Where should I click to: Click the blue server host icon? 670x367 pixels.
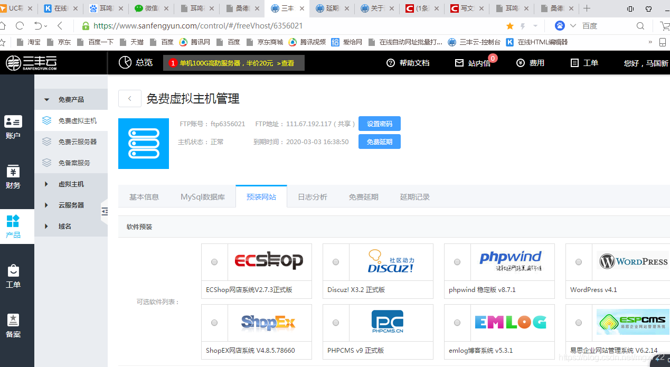[x=144, y=144]
